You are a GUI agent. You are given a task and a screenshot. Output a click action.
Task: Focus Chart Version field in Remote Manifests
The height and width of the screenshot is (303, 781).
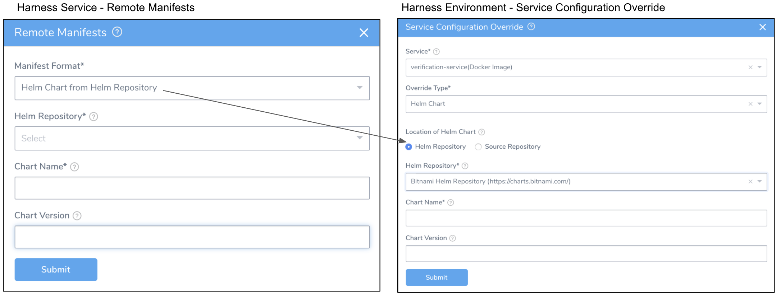[192, 237]
